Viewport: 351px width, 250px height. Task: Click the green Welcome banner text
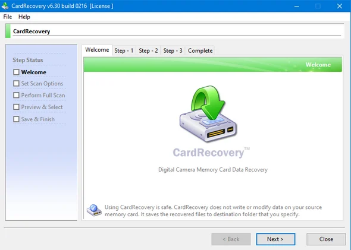(x=318, y=65)
